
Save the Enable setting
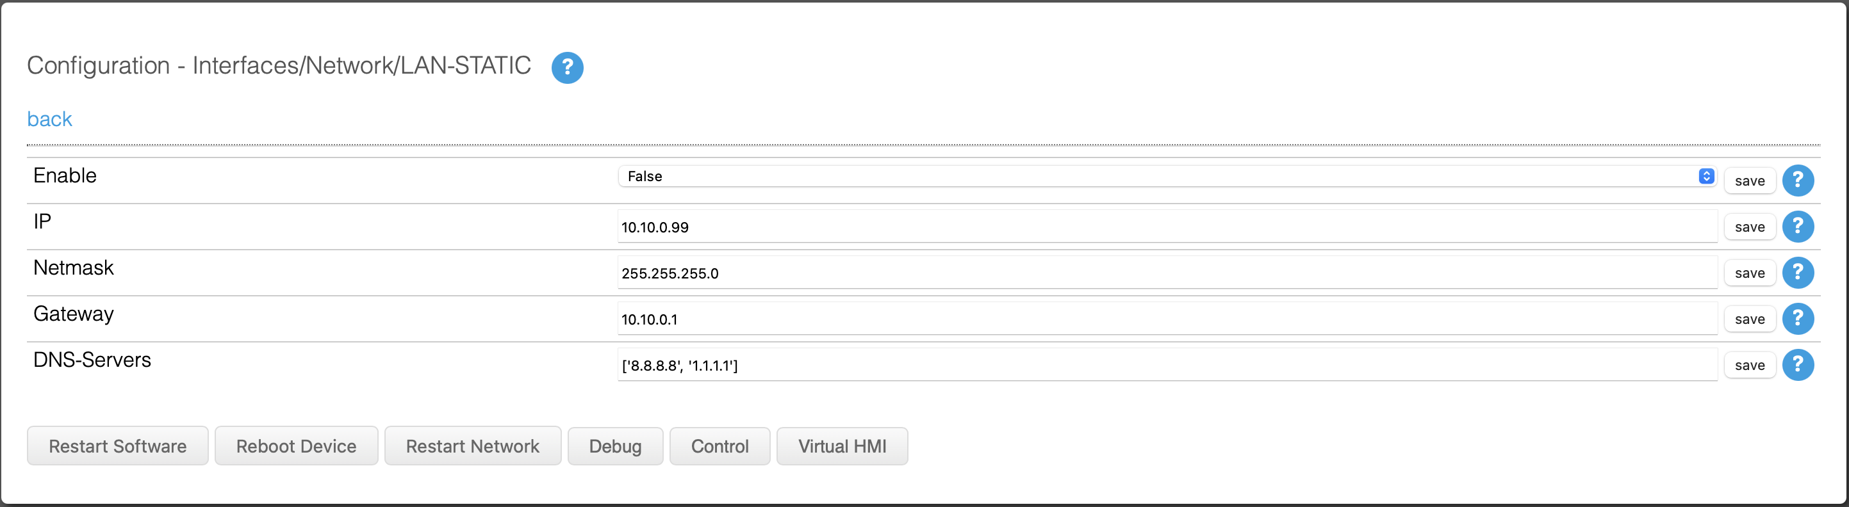1749,181
